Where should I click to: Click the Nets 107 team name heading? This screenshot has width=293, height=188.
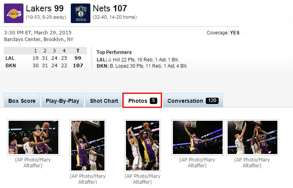point(110,8)
